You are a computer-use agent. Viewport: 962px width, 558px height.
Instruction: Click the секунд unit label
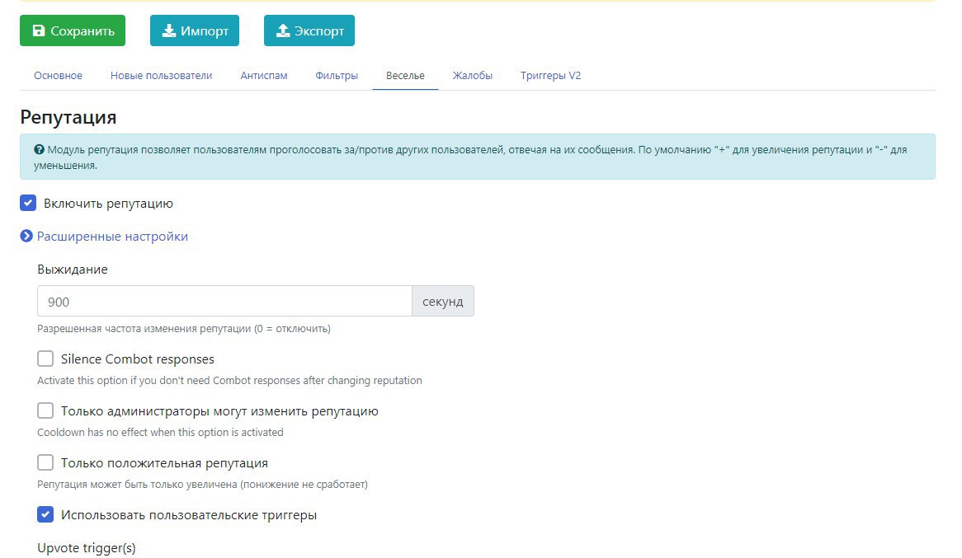pos(443,301)
